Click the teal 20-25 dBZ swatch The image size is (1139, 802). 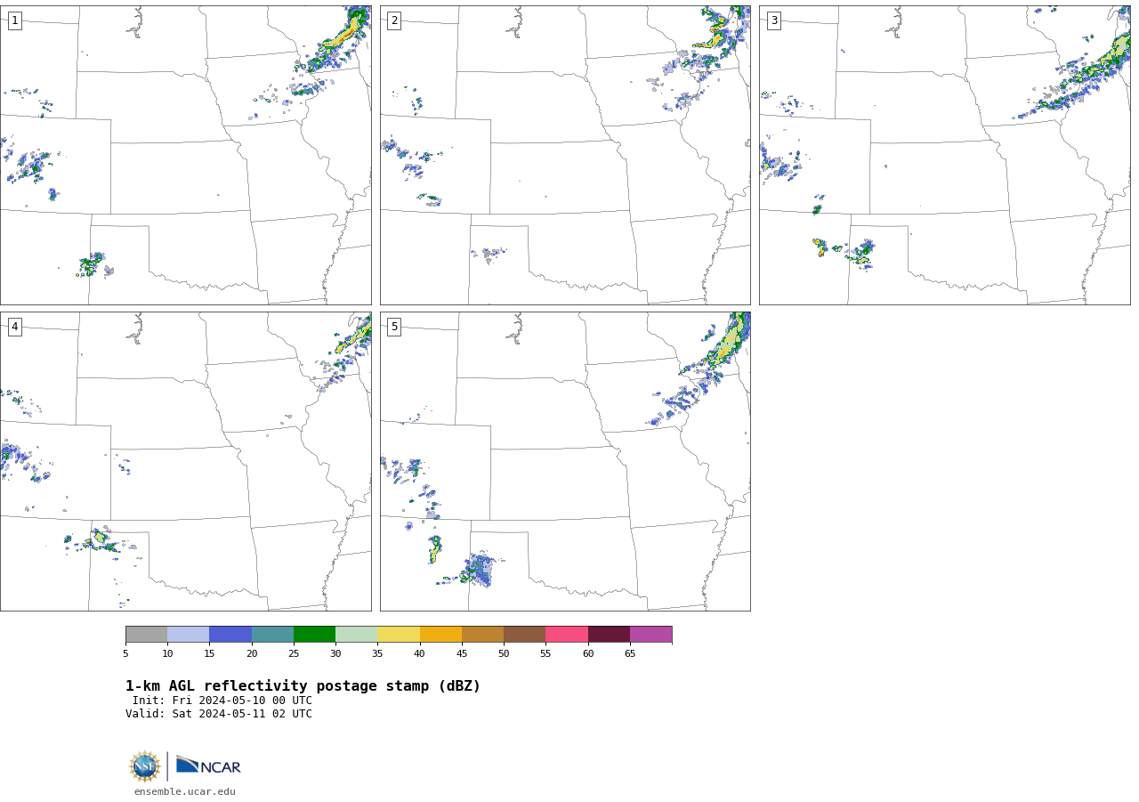click(x=272, y=635)
